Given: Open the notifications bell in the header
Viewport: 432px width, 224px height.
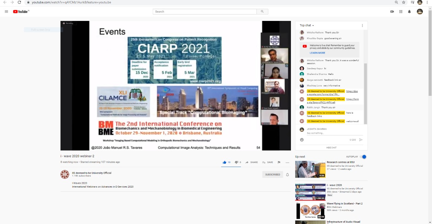Looking at the screenshot, I should click(409, 11).
